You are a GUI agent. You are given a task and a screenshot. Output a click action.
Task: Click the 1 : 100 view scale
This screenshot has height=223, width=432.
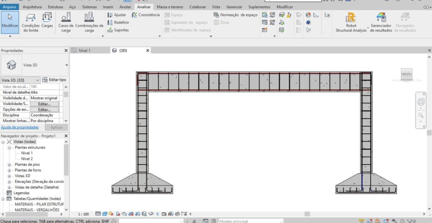[84, 214]
